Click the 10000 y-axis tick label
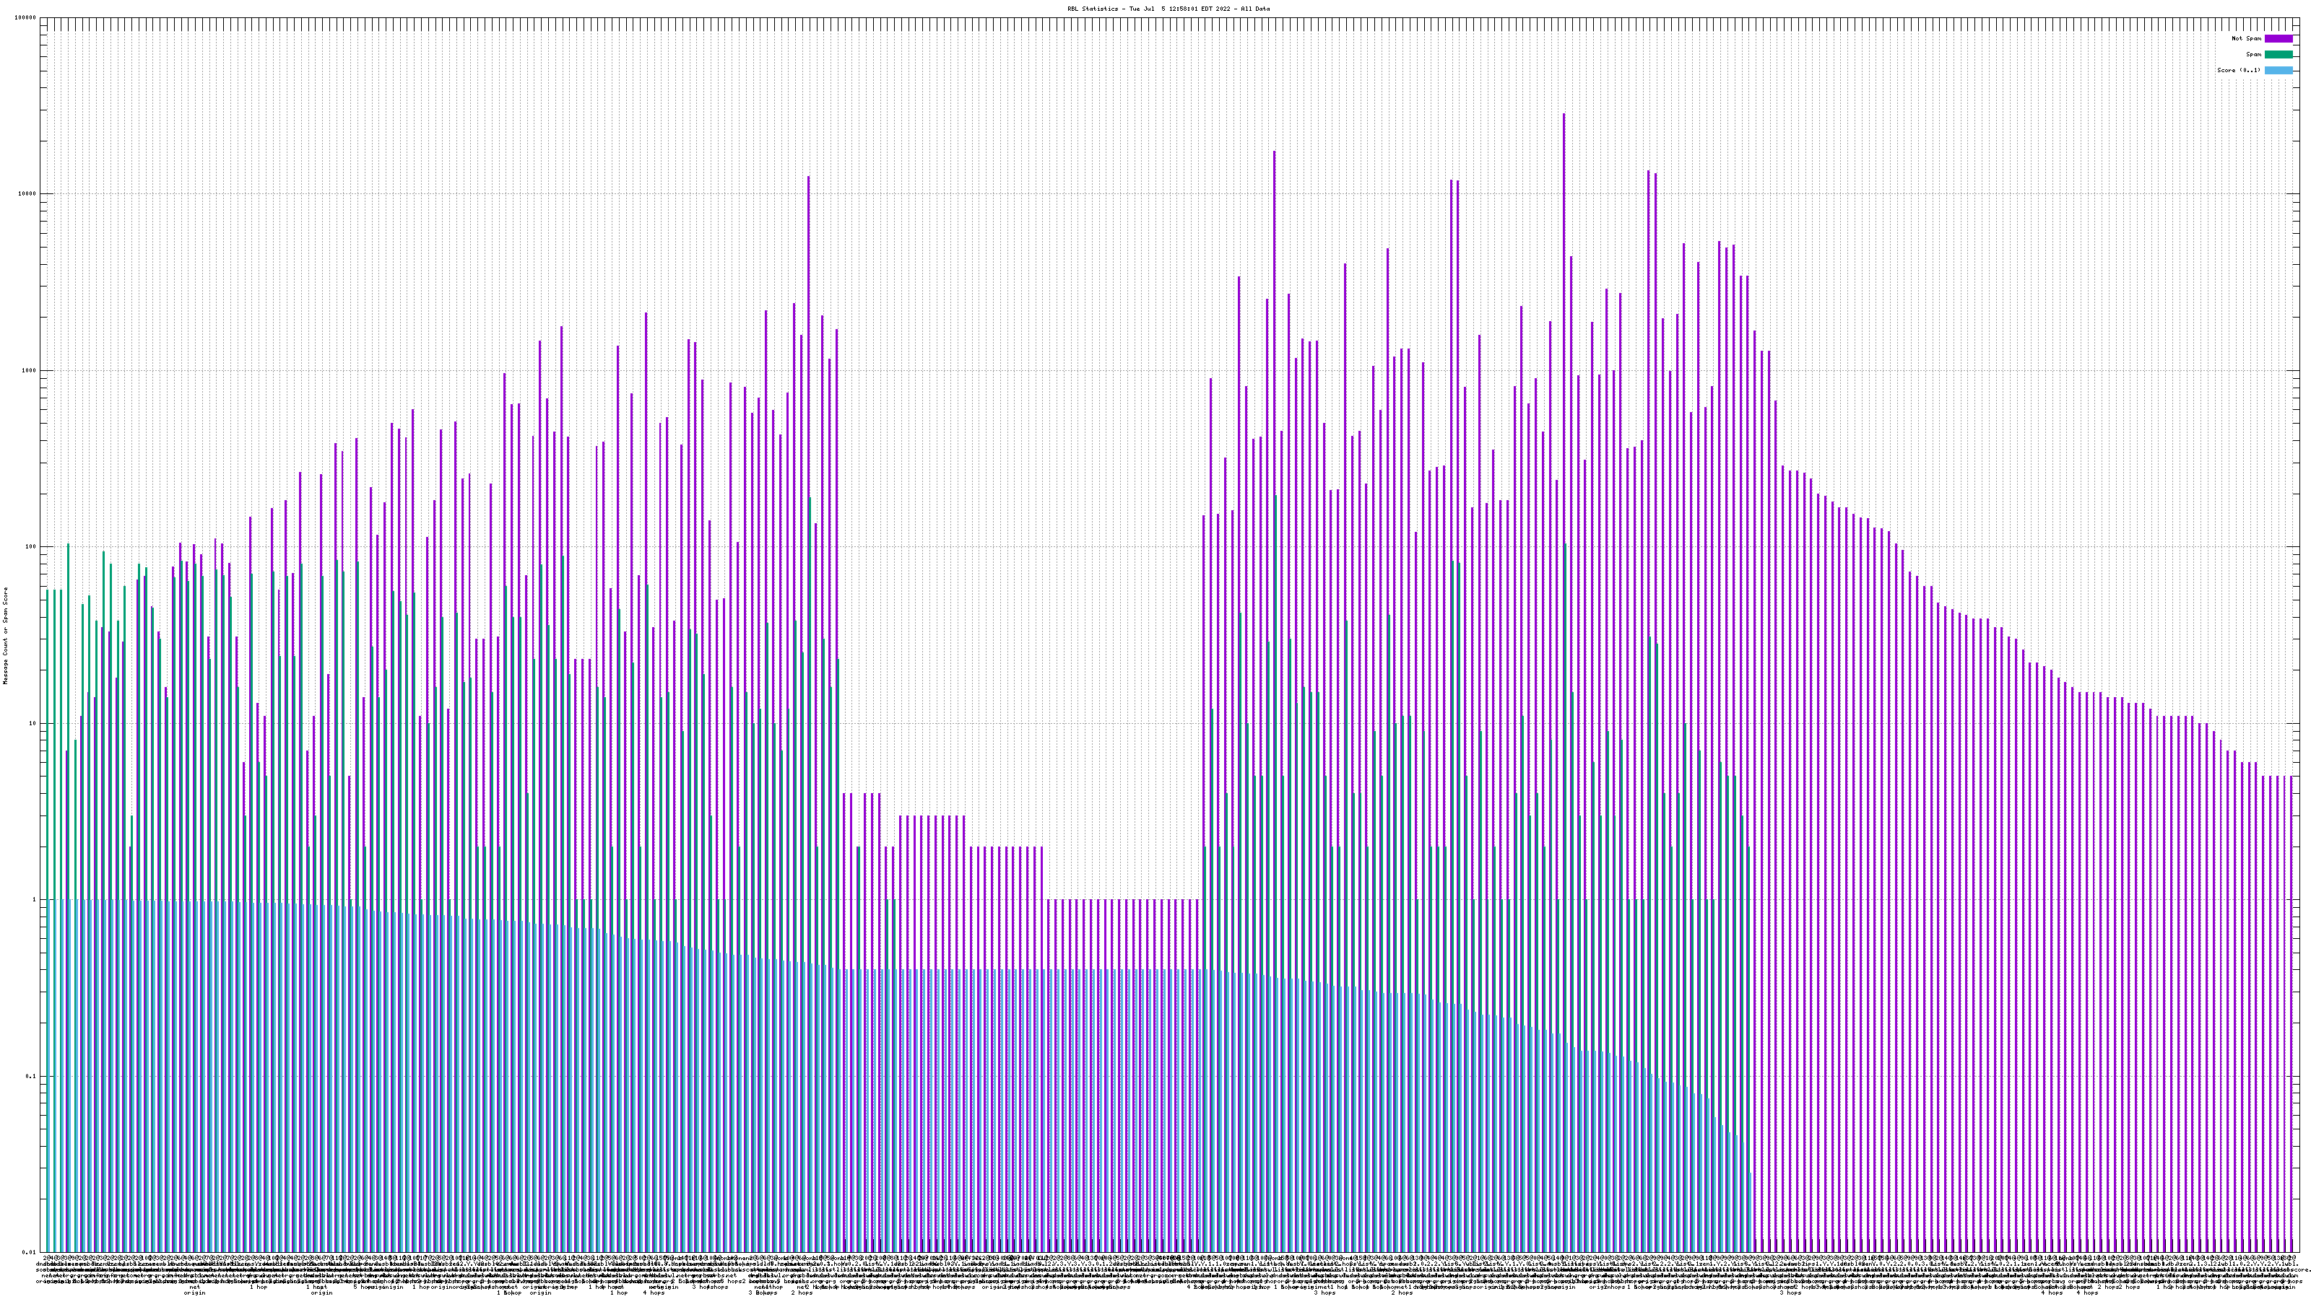 (x=28, y=193)
